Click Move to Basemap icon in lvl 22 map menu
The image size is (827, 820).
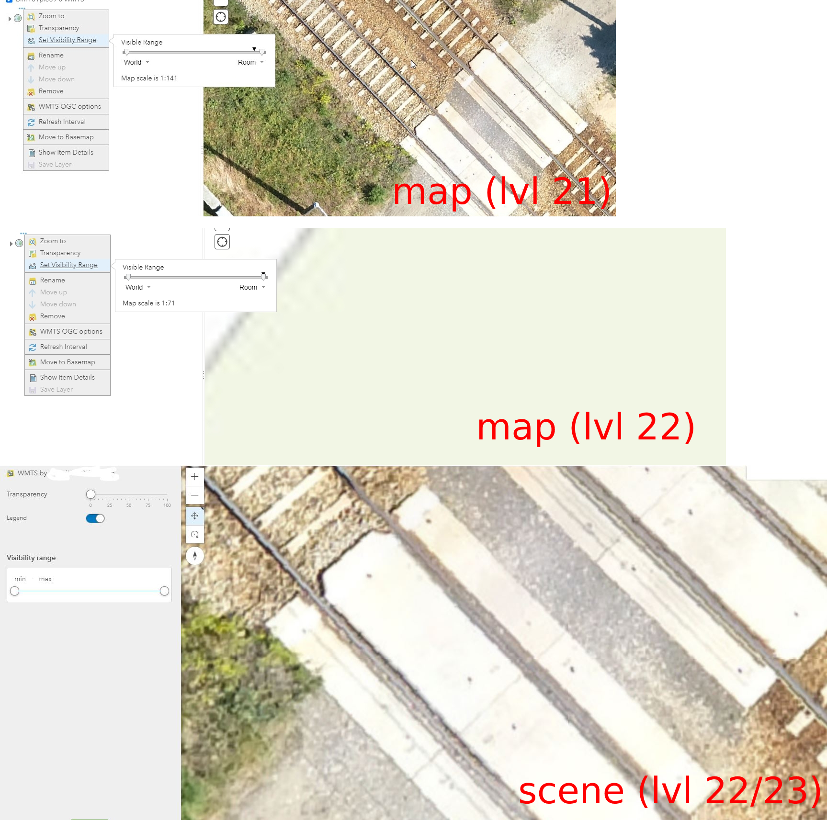click(33, 363)
